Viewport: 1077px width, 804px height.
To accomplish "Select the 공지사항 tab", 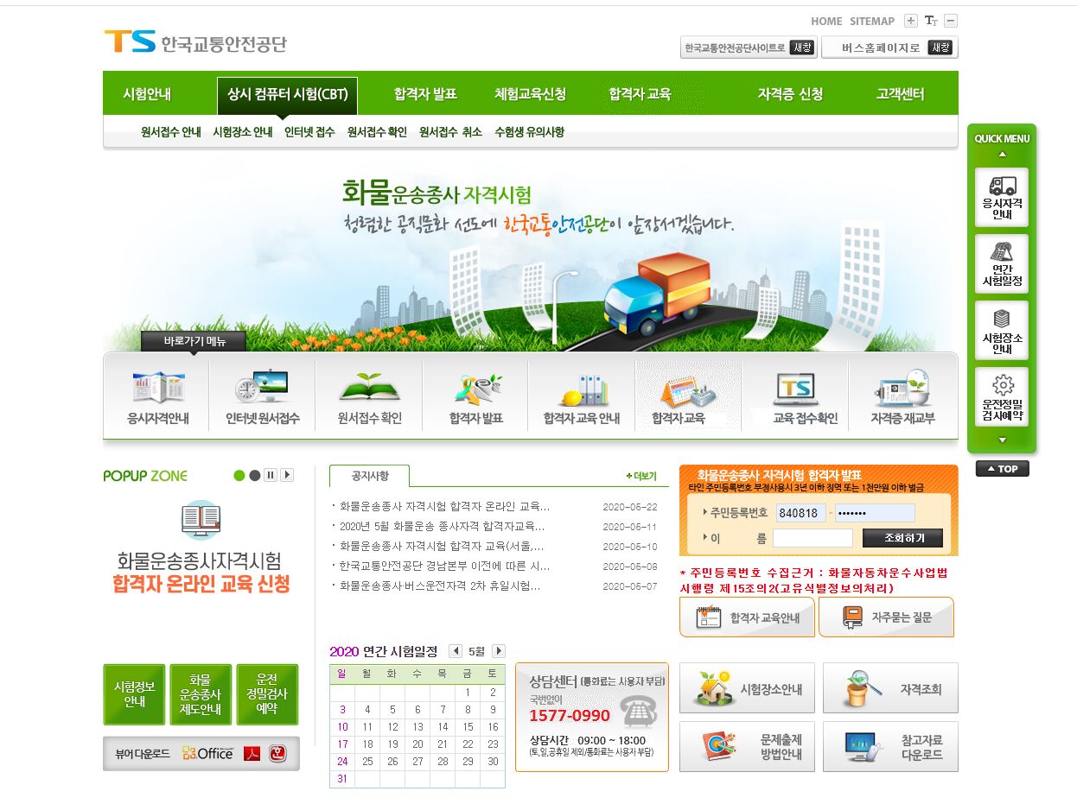I will point(369,476).
